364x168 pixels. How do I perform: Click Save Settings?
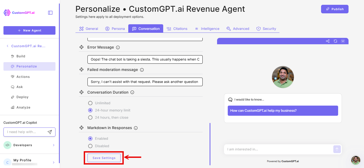tap(104, 158)
